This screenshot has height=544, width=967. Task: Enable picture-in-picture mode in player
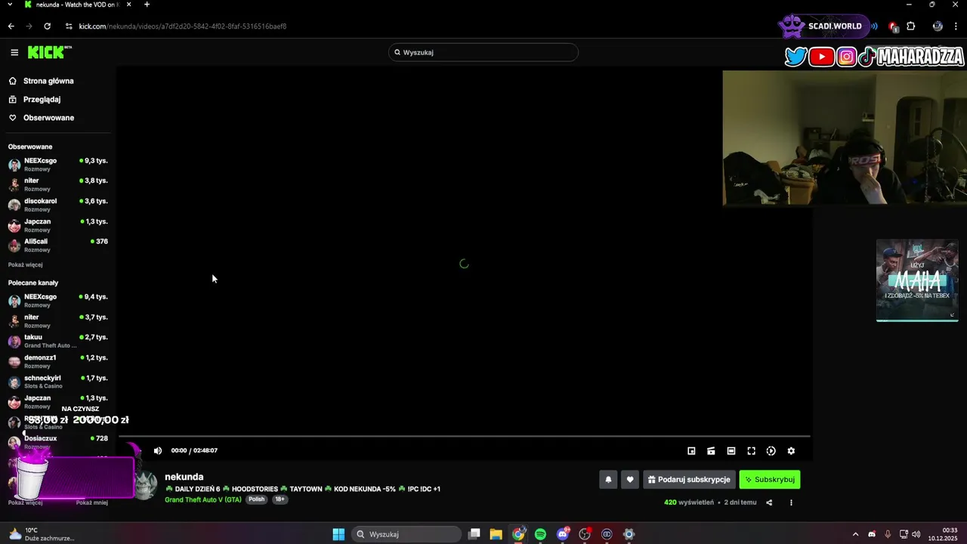tap(691, 451)
